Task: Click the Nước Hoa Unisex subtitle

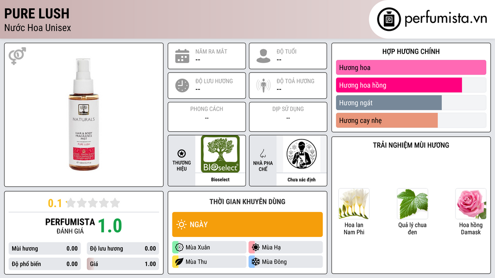Action: point(38,28)
